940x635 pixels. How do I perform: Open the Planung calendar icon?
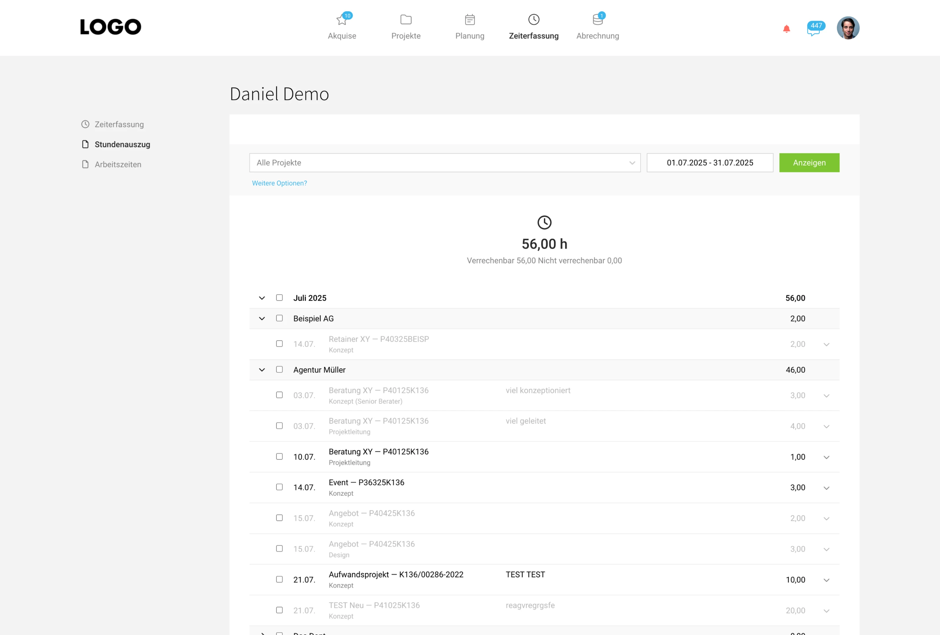tap(470, 20)
